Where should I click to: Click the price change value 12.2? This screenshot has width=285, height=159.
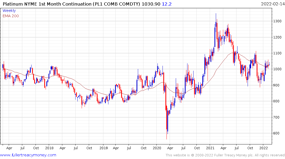click(x=166, y=4)
